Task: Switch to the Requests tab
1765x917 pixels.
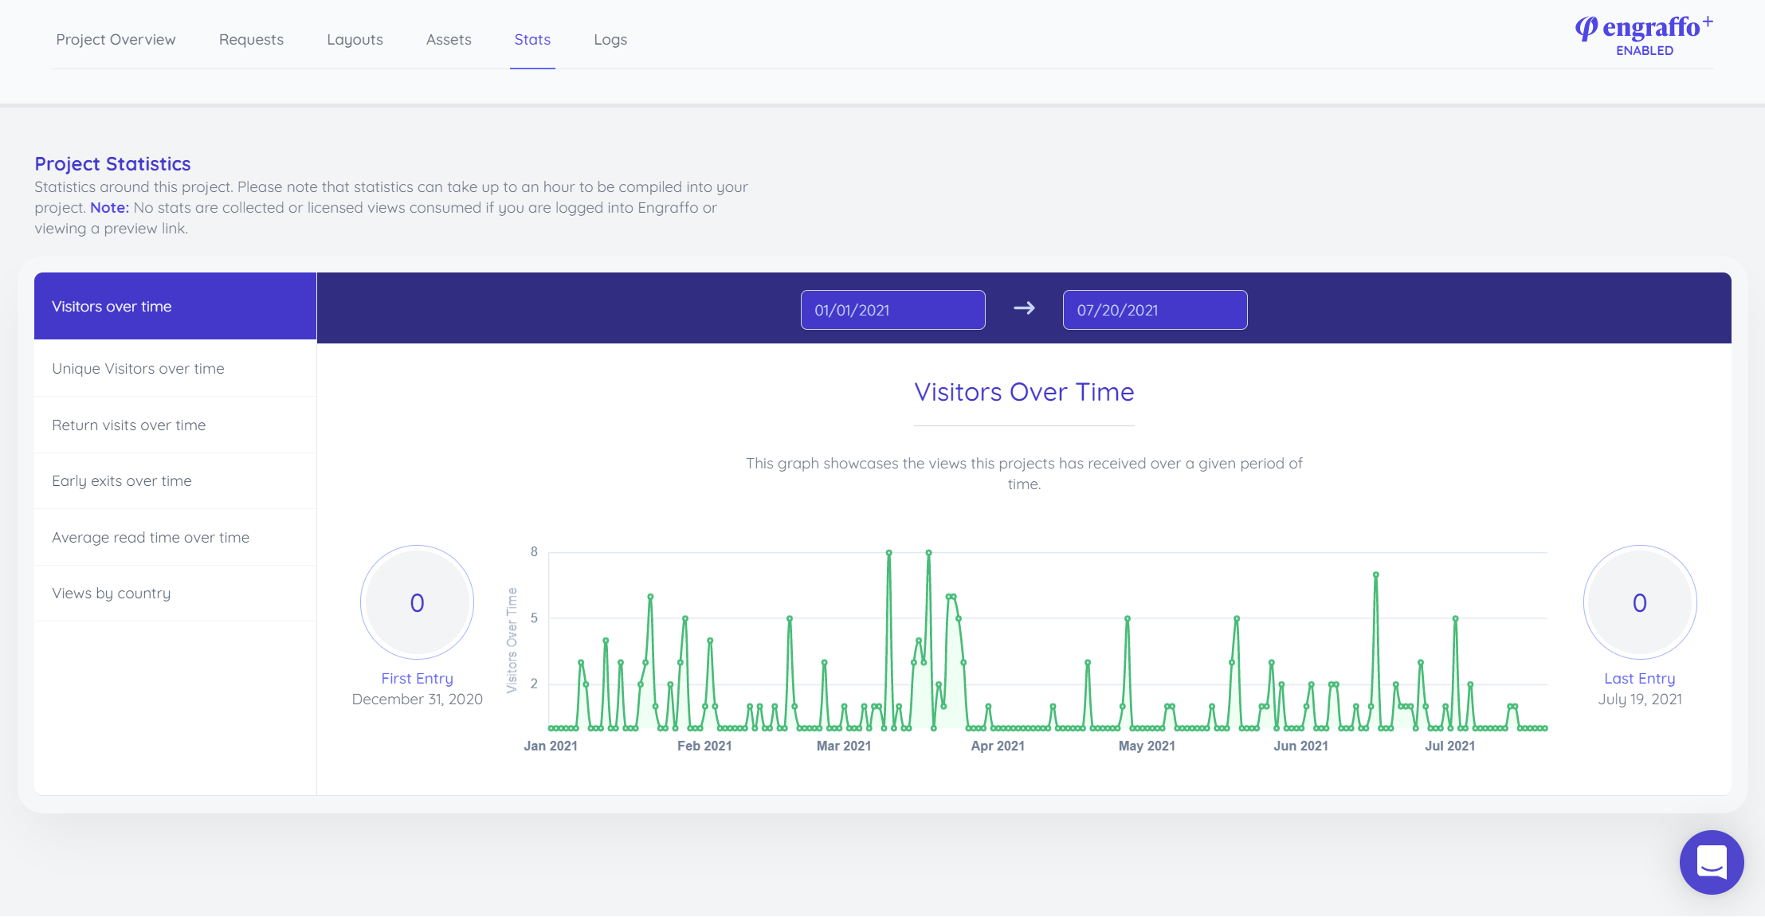Action: point(251,40)
